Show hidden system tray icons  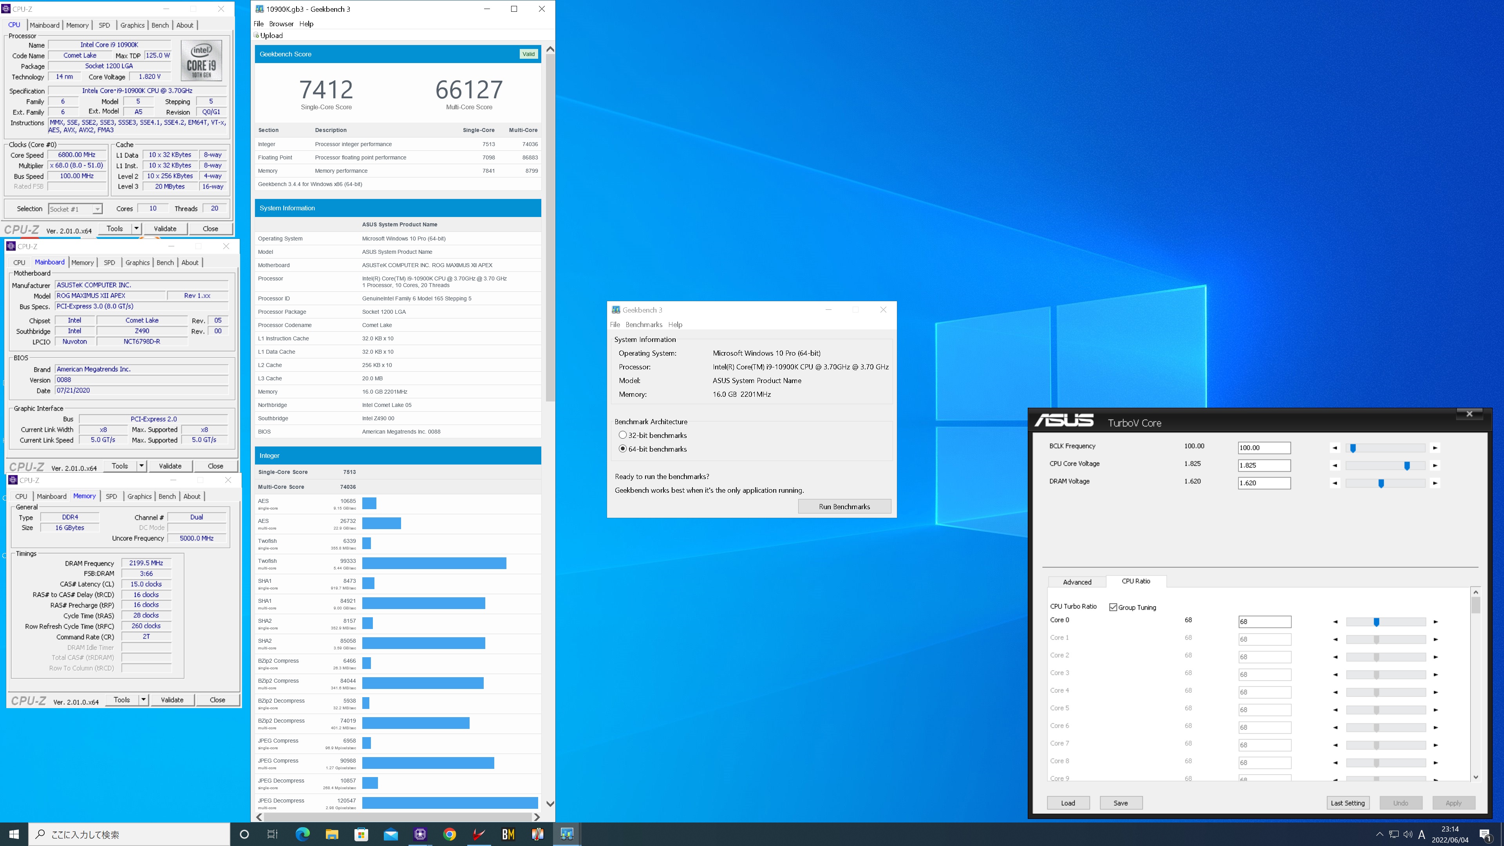[x=1379, y=834]
